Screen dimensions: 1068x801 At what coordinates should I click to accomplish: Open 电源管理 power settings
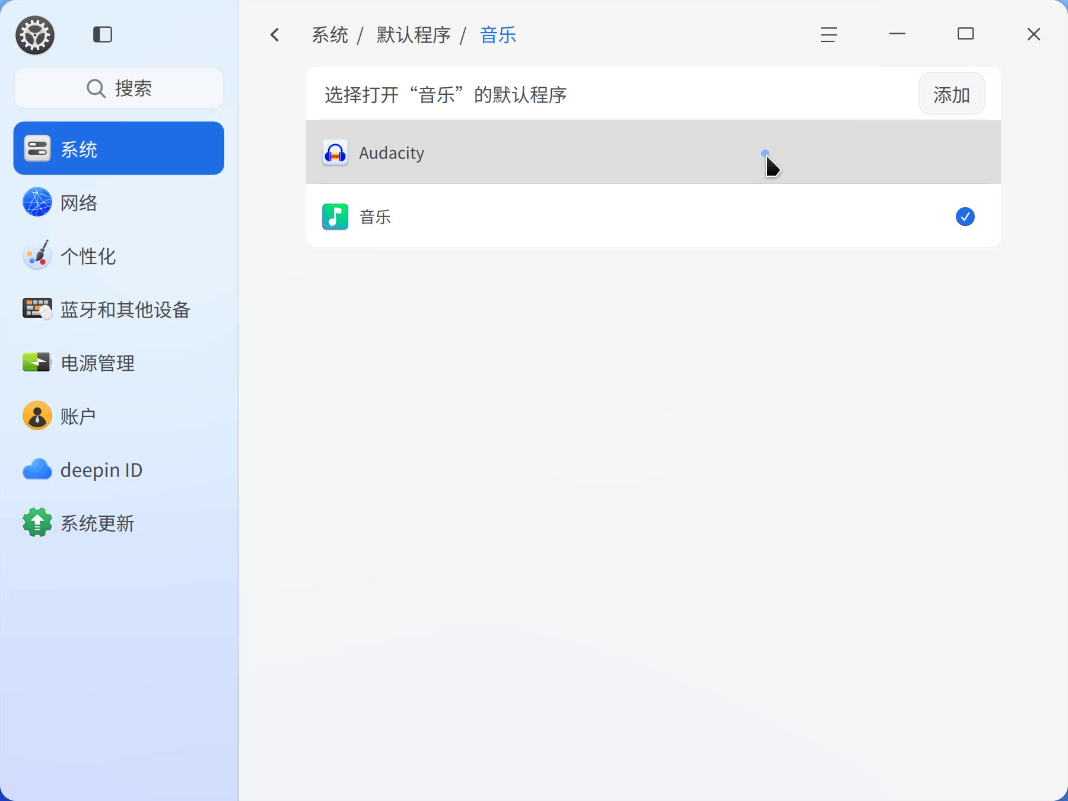[119, 363]
